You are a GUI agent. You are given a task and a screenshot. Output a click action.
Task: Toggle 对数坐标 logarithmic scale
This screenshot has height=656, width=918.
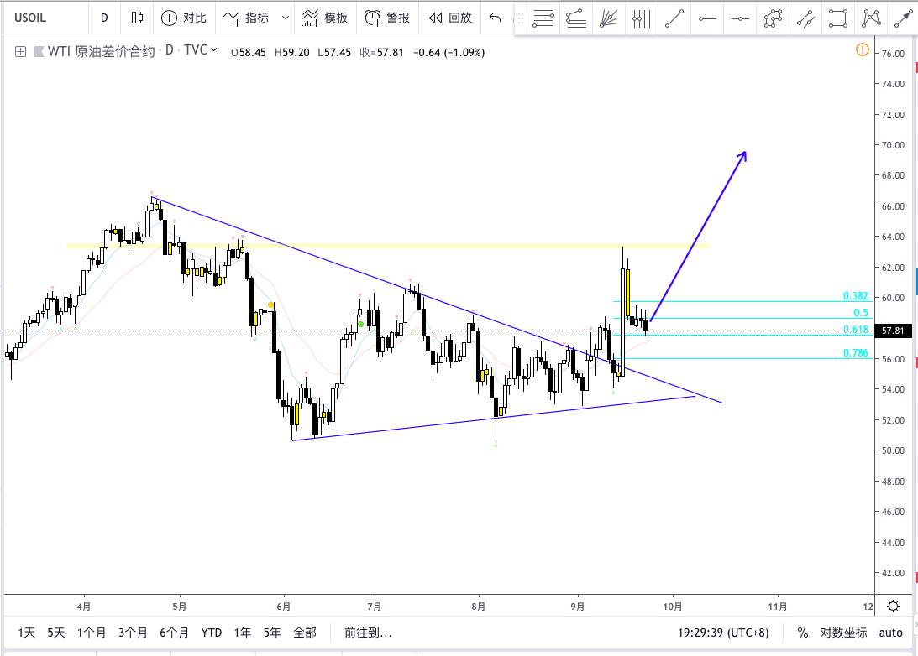[x=843, y=633]
